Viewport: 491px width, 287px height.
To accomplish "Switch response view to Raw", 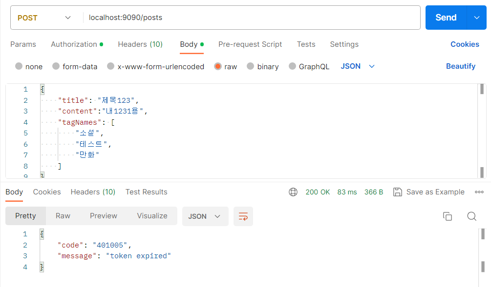I will 63,216.
